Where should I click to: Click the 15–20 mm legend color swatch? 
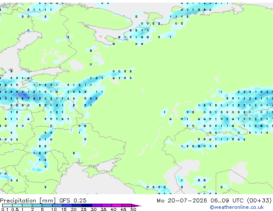pos(67,205)
